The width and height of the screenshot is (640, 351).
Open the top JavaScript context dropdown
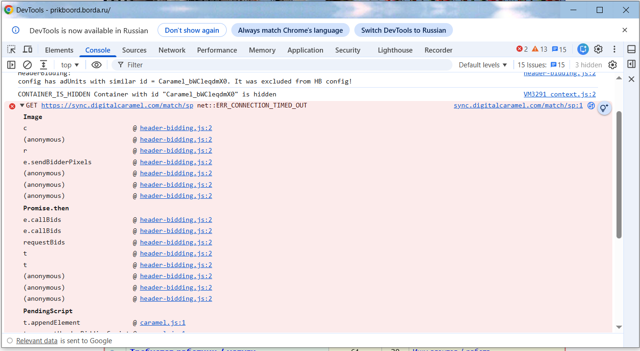point(70,65)
